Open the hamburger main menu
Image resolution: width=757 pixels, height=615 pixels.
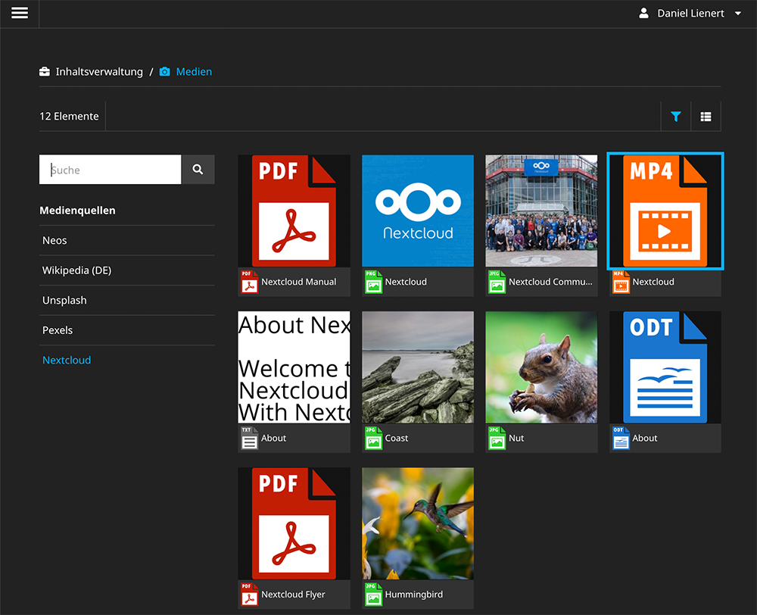pyautogui.click(x=20, y=13)
